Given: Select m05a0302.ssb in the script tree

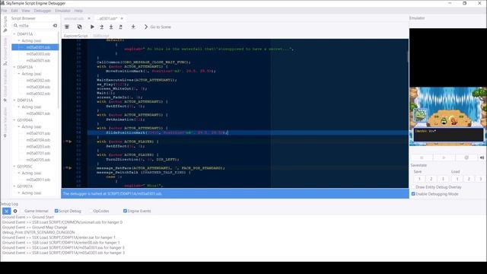Looking at the screenshot, I should tap(38, 81).
